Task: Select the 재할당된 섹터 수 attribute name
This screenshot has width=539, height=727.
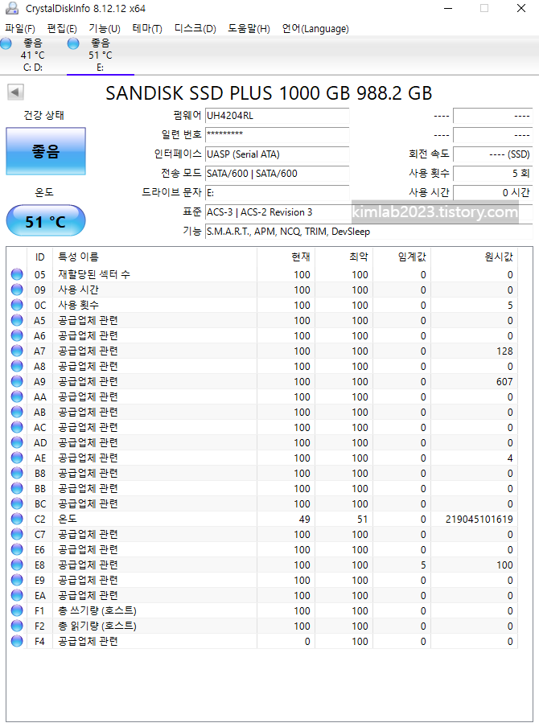Action: click(94, 274)
